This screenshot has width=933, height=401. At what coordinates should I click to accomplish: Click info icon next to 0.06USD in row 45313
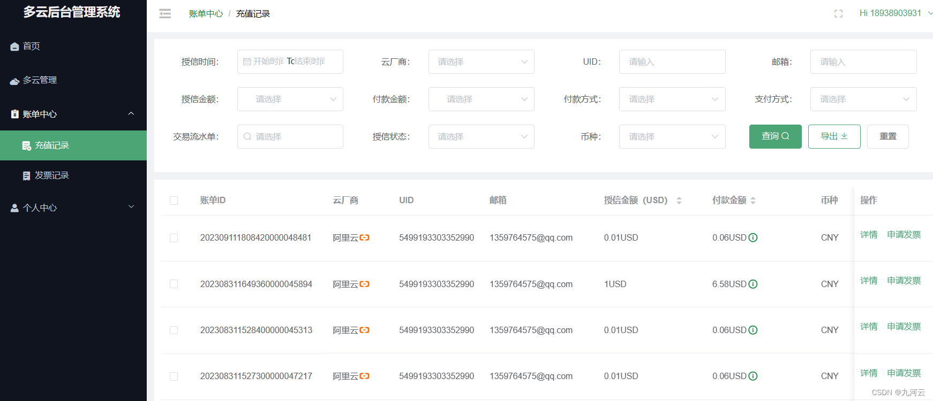tap(753, 330)
